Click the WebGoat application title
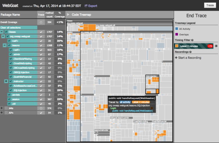Viewport: 219px width, 143px height. pos(10,6)
